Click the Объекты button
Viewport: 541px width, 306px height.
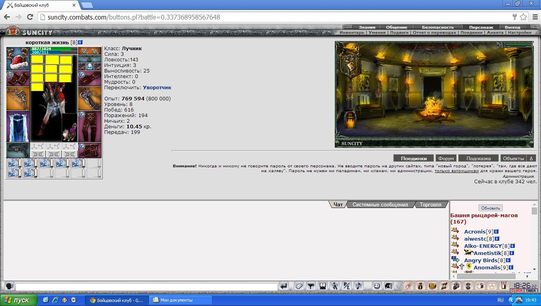(x=513, y=158)
